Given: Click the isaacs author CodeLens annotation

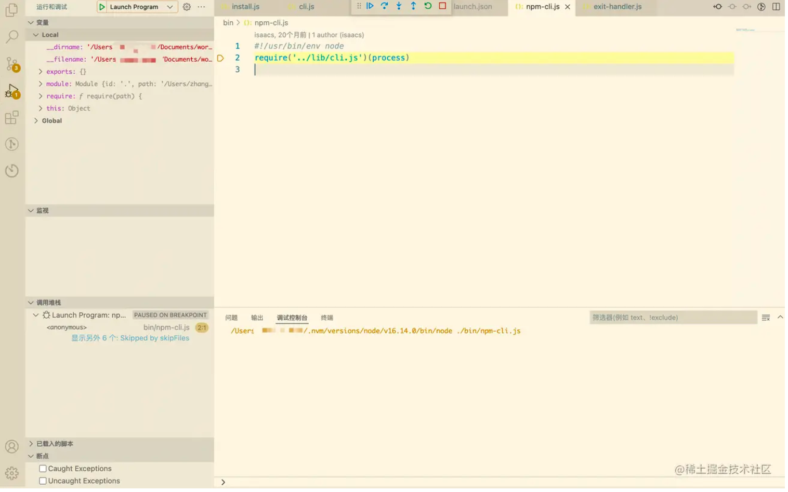Looking at the screenshot, I should [309, 35].
